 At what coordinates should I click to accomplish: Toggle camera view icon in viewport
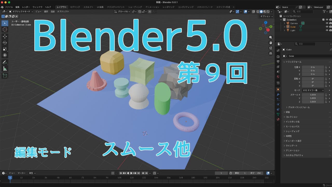tap(271, 48)
